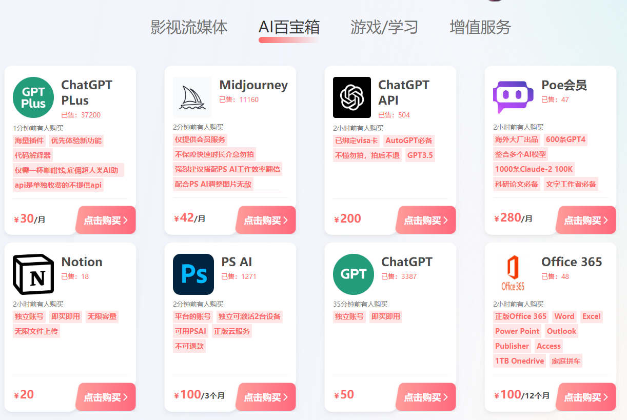
Task: Click the 配合PS AI调整图片无敌 tag
Action: 213,184
